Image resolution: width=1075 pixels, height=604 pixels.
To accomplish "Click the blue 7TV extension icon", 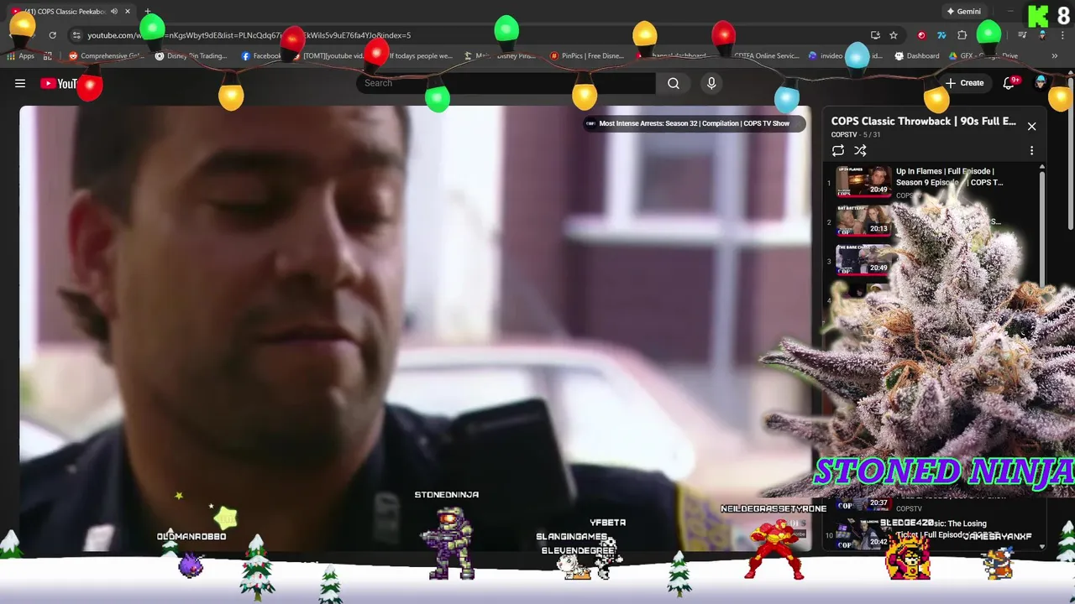I will coord(941,35).
